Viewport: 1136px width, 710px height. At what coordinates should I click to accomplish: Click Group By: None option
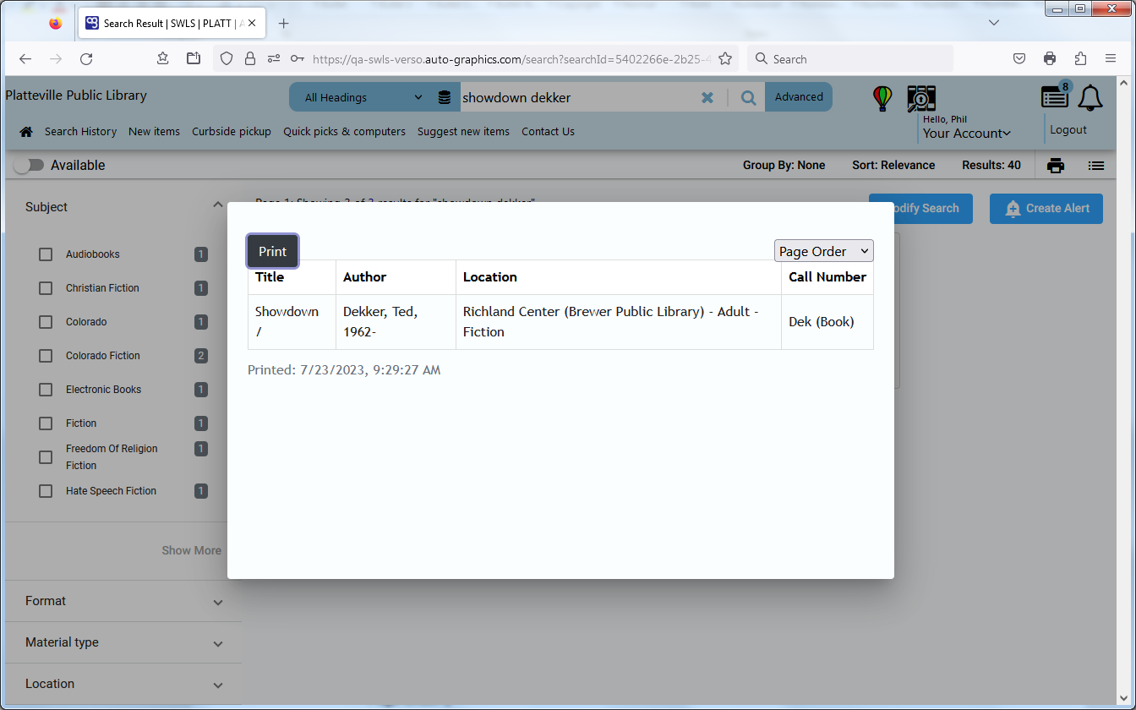click(x=784, y=165)
